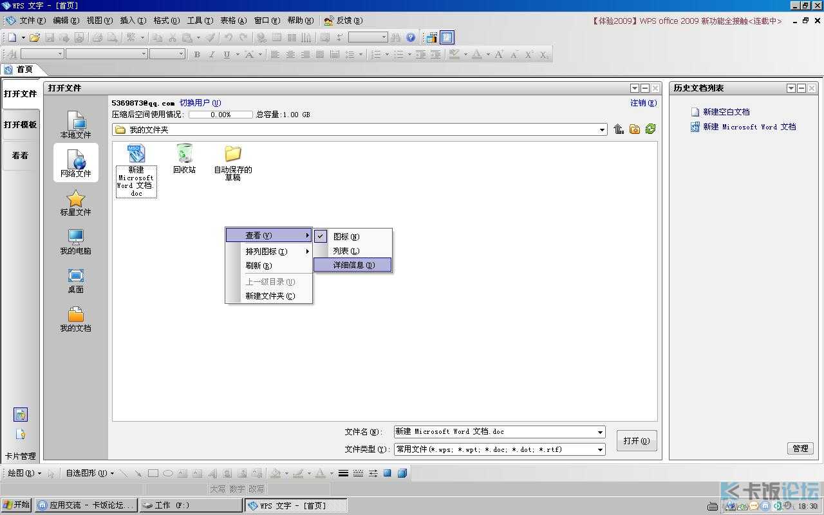Click the Shadow style icon in drawing toolbar

(388, 473)
